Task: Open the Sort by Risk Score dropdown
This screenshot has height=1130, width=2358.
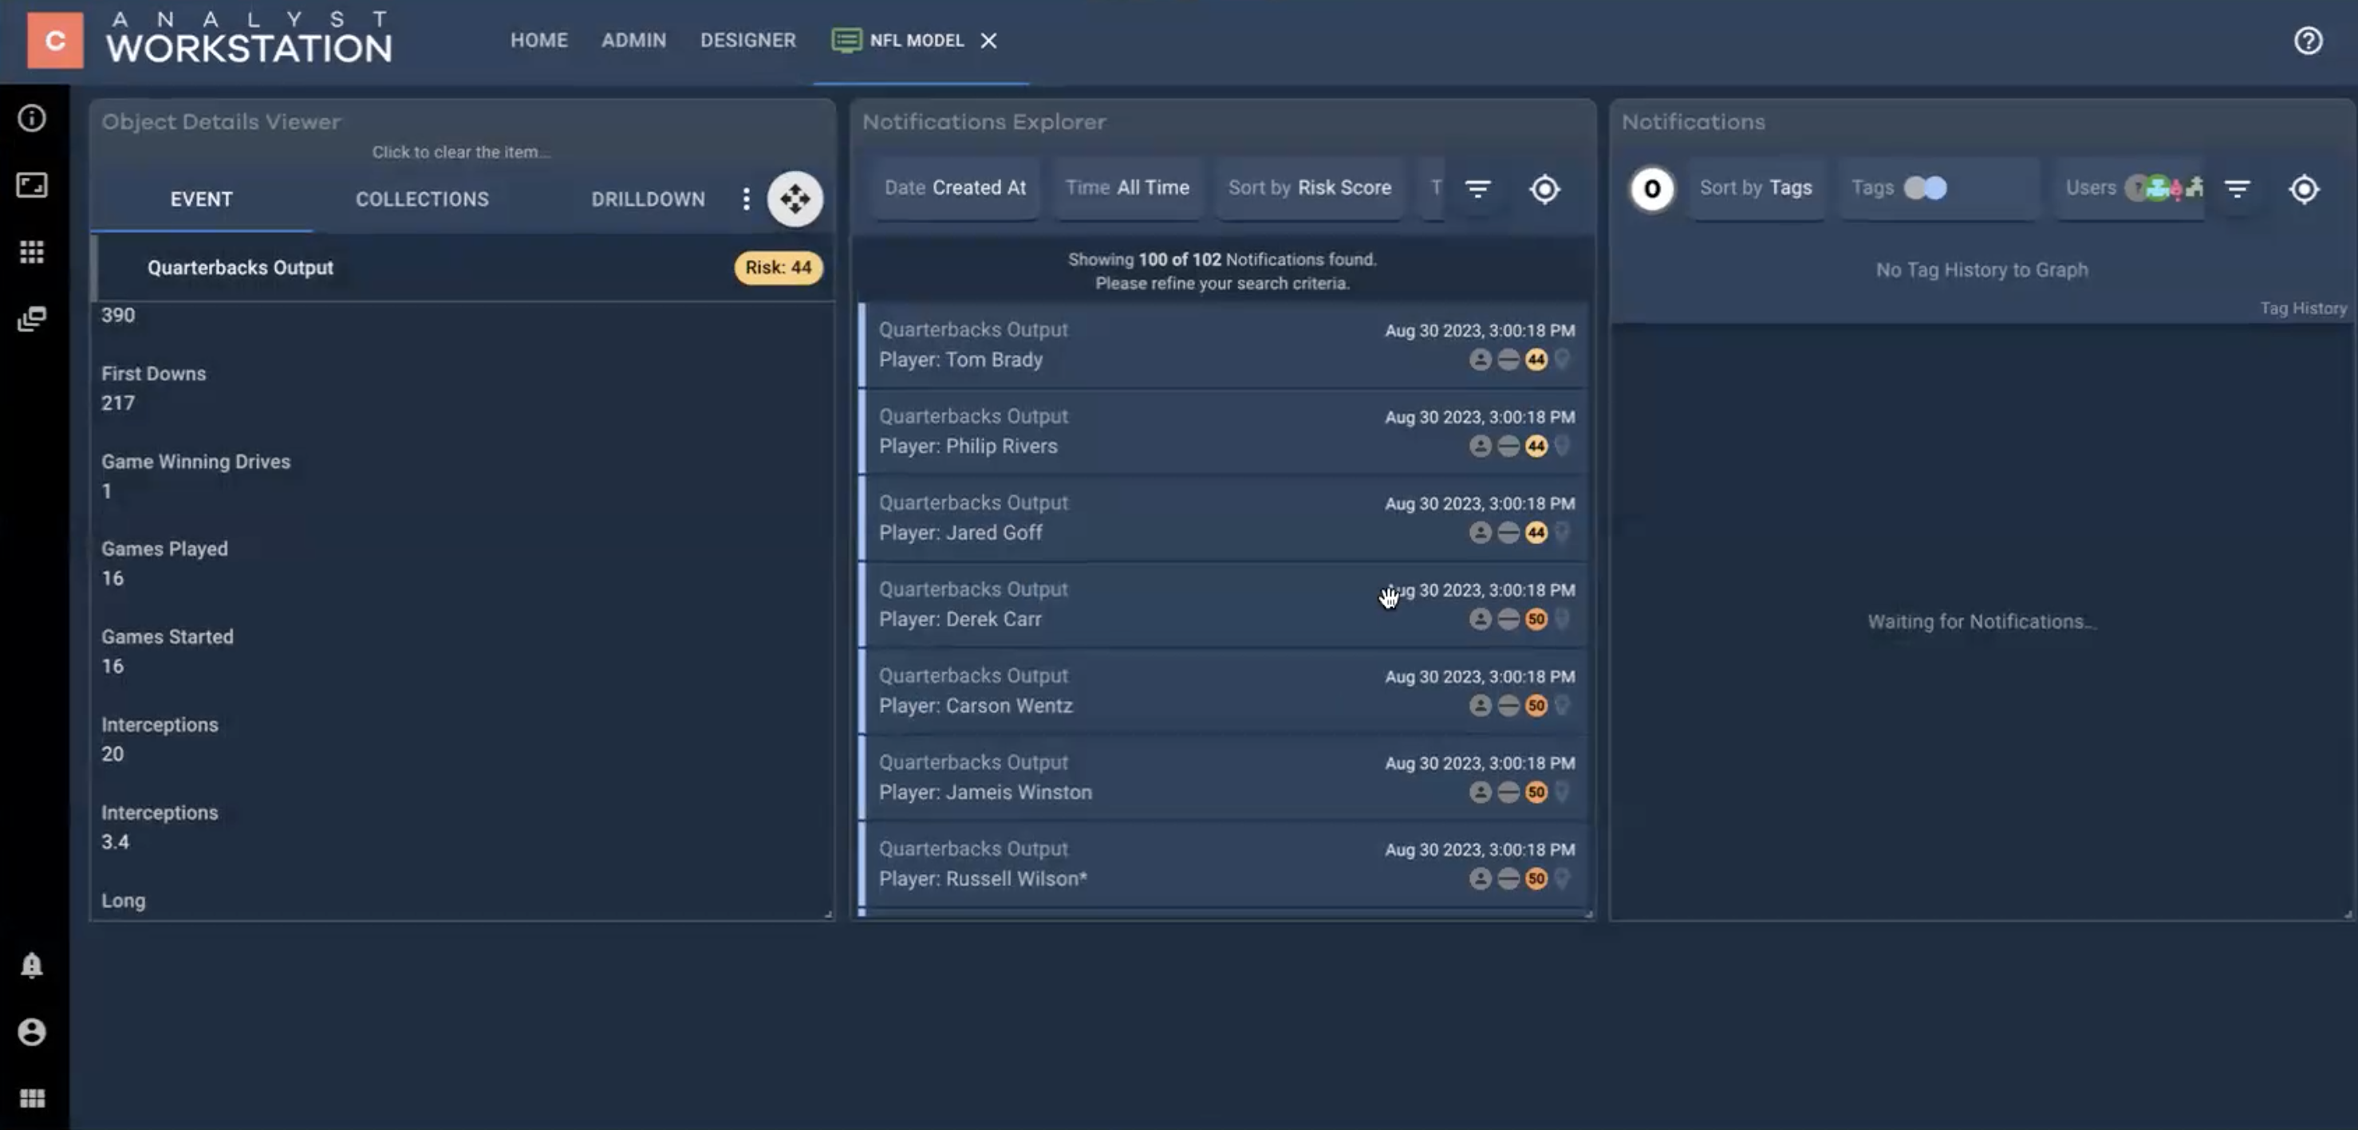Action: [1309, 187]
